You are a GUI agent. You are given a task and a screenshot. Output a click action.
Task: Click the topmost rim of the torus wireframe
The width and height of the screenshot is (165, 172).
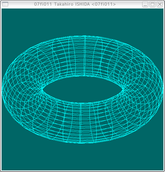click(84, 36)
